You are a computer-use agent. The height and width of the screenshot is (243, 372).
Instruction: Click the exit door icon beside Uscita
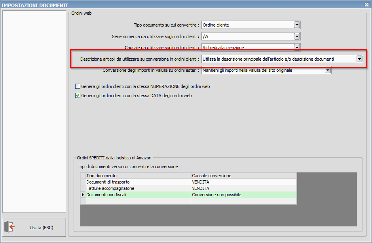pos(10,227)
